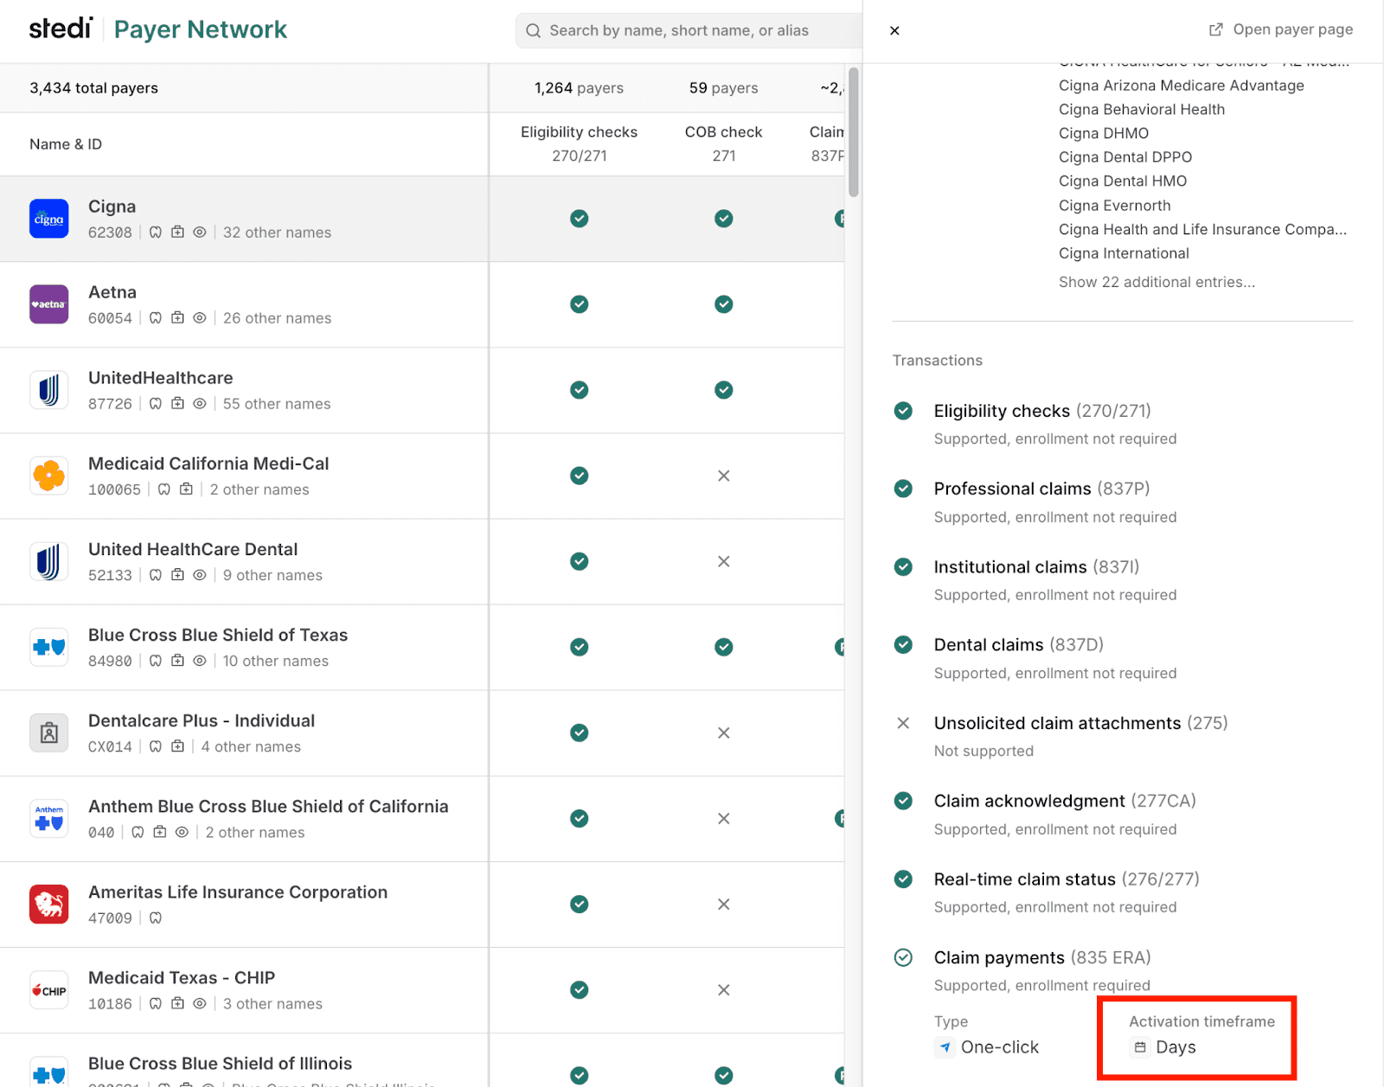Click the Days calendar icon

tap(1140, 1047)
